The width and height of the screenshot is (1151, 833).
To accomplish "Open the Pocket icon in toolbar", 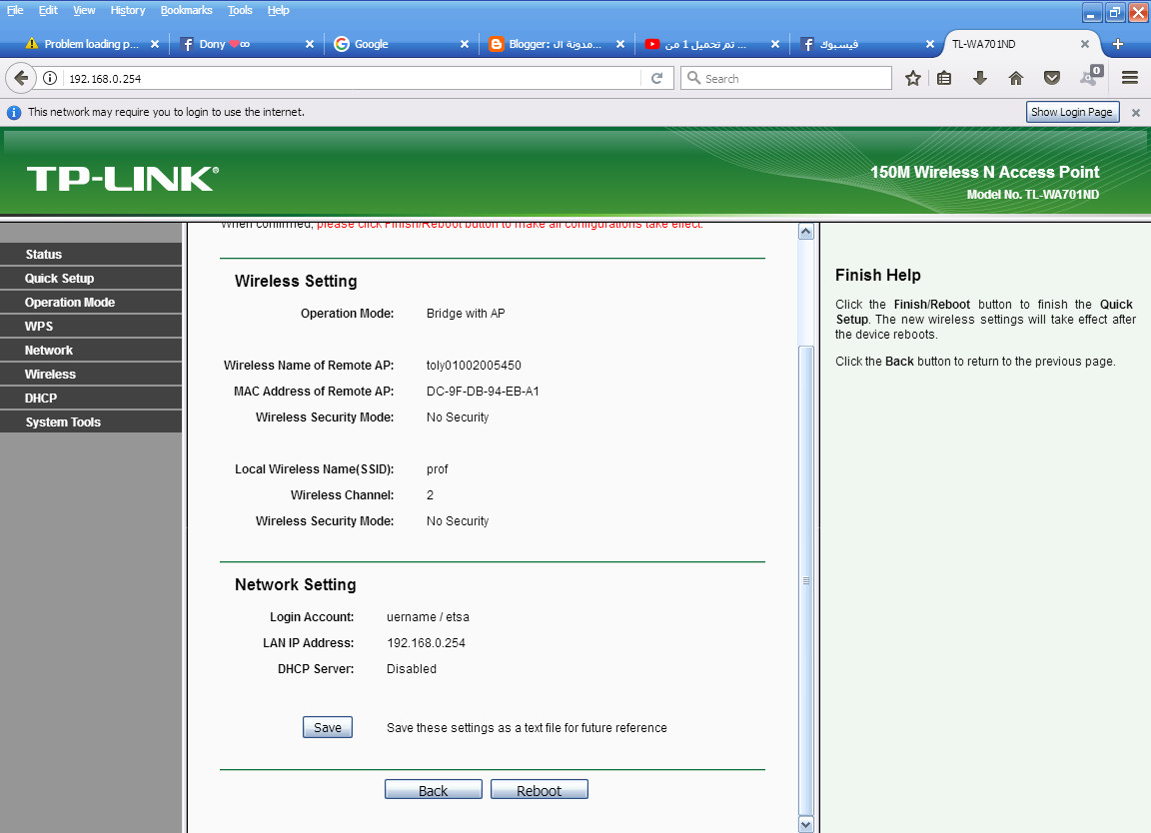I will 1052,78.
